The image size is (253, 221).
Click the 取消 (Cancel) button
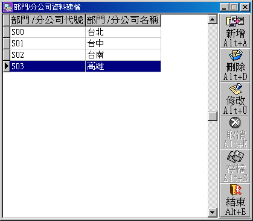coord(235,132)
